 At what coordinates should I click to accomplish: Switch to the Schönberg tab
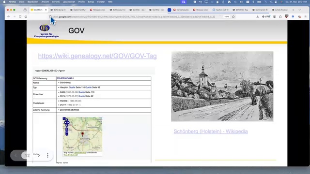click(x=58, y=10)
